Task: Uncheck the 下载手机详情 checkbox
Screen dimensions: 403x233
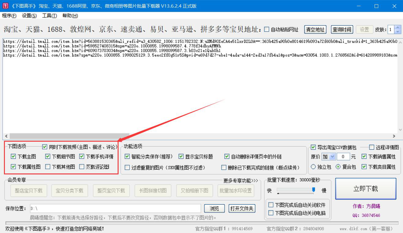Action: (82, 156)
